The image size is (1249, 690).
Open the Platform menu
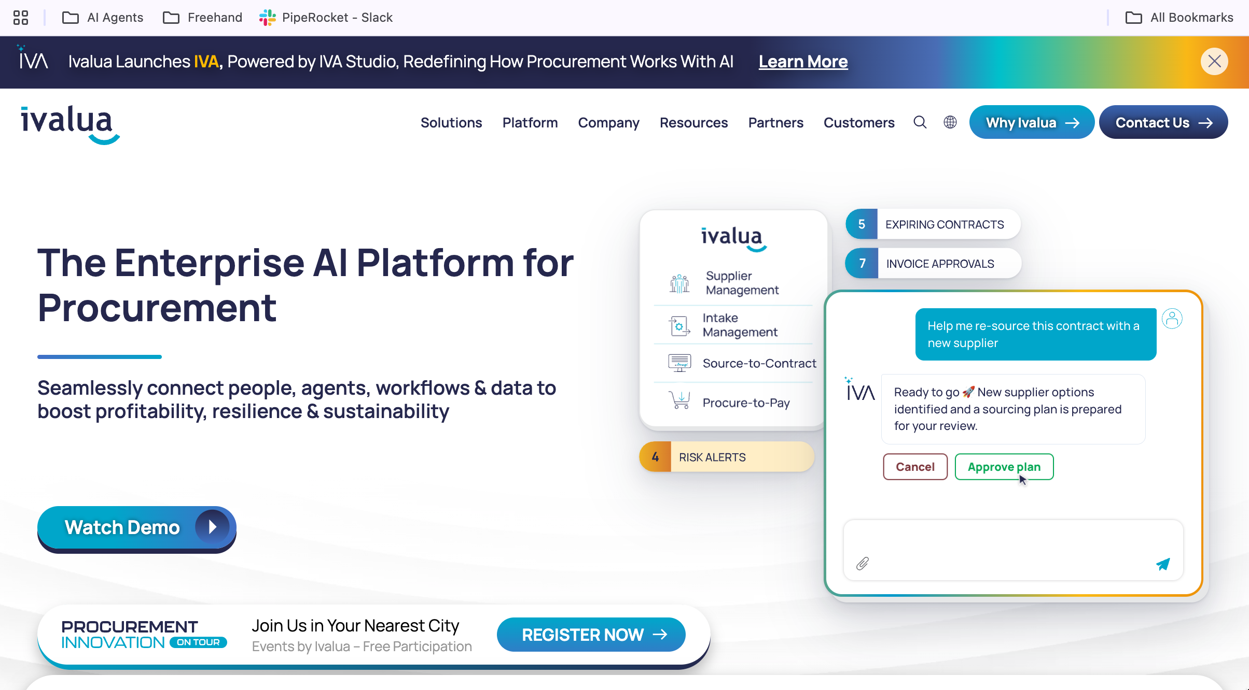pyautogui.click(x=530, y=123)
